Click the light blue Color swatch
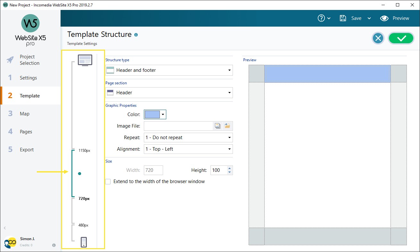 pyautogui.click(x=152, y=114)
